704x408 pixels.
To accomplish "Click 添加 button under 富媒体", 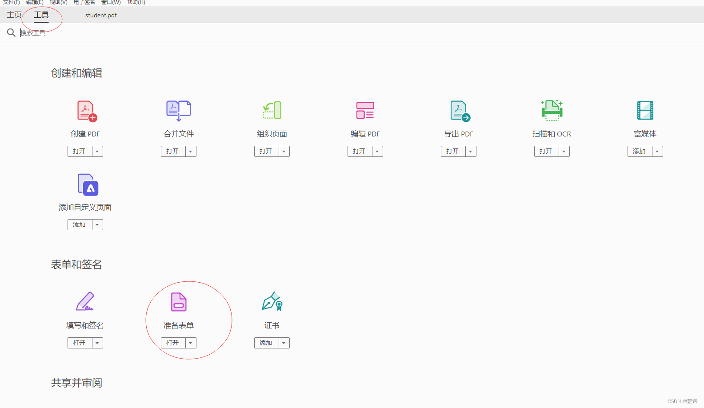I will tap(640, 152).
